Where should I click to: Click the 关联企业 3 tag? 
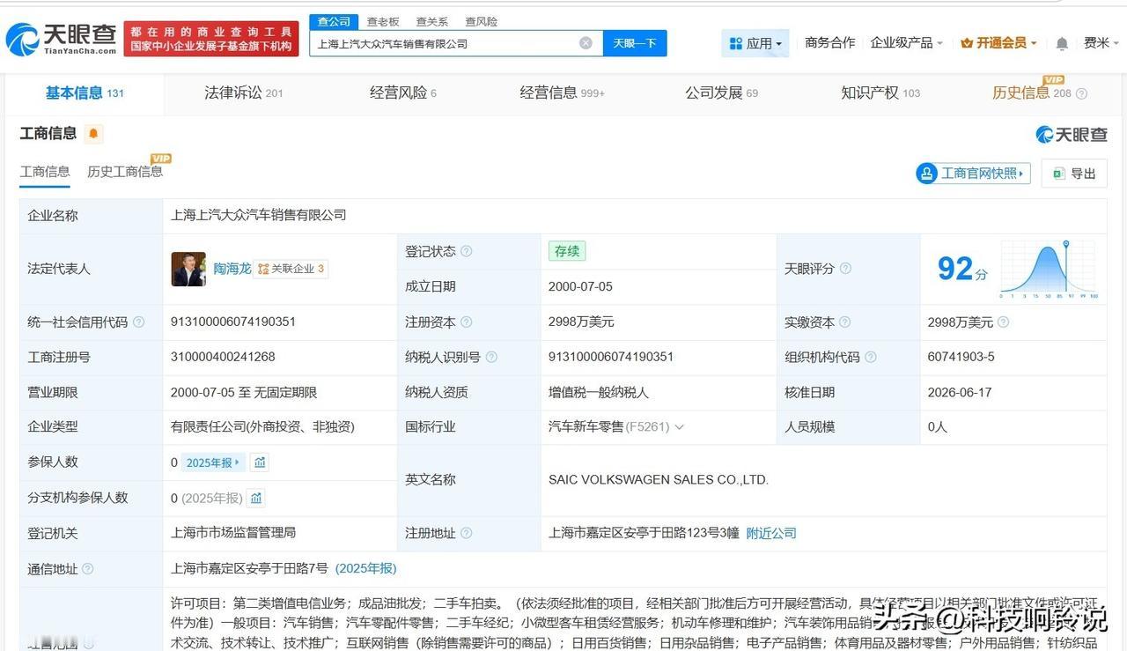coord(291,269)
